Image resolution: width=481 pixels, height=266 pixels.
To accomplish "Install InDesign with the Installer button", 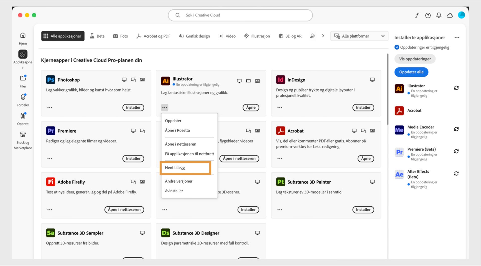I will [363, 108].
